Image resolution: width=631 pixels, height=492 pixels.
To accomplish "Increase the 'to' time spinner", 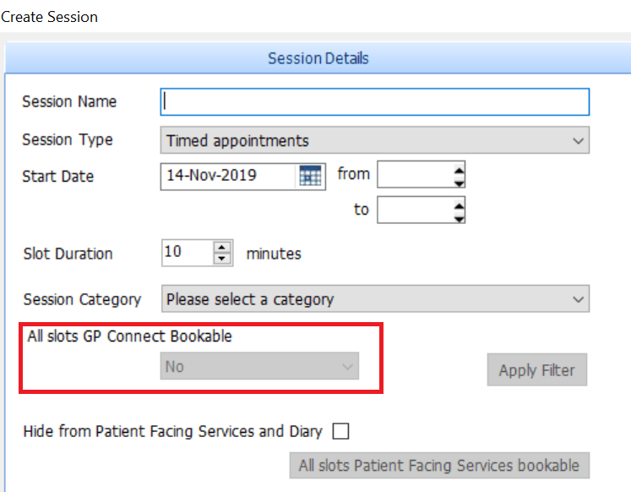I will coord(459,204).
